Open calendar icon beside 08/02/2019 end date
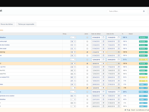This screenshot has width=149, height=112. (x=119, y=106)
